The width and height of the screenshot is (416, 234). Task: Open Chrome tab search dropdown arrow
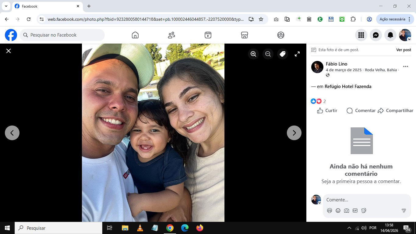click(x=6, y=6)
